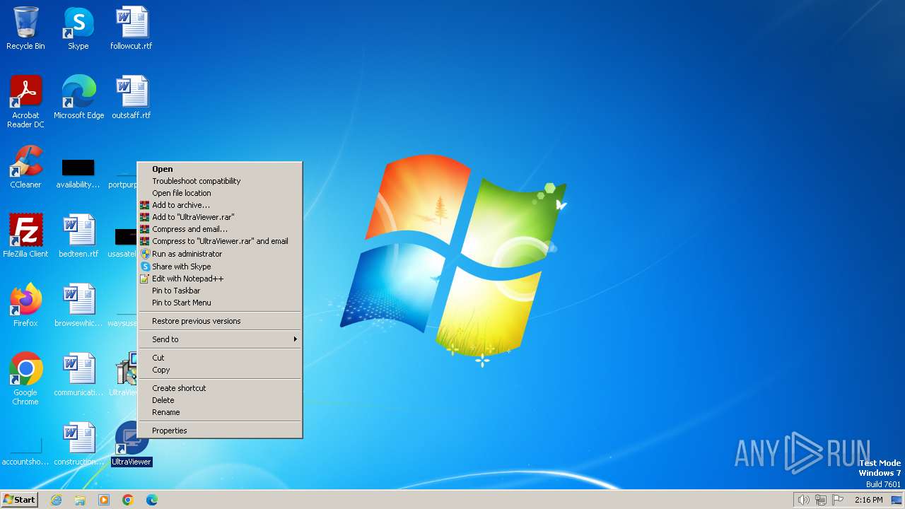Choose Open file location

pyautogui.click(x=220, y=193)
